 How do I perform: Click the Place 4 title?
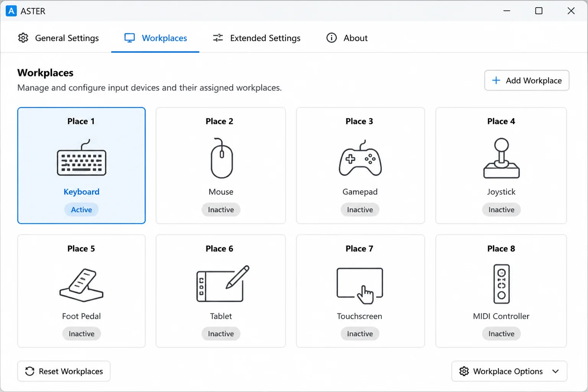[501, 121]
